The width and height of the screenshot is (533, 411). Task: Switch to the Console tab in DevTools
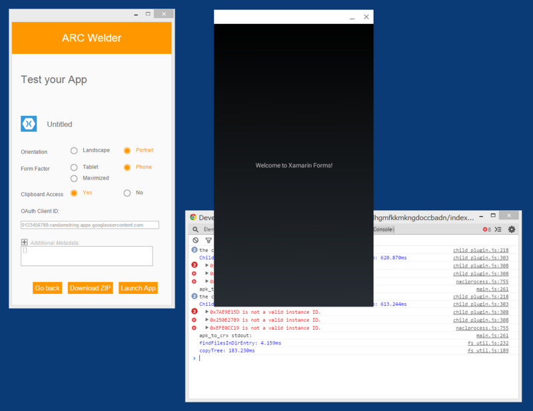(x=382, y=229)
